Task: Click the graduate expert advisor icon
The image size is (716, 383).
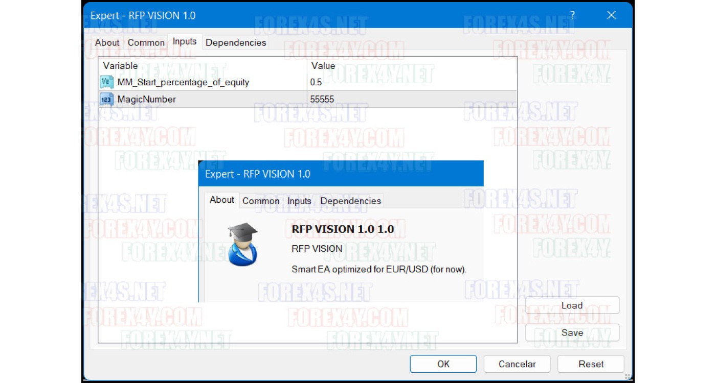Action: tap(242, 244)
